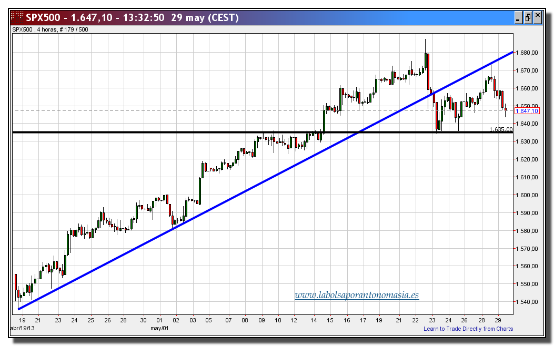Click the 1.550,00 price axis label
Viewport: 554px width, 346px height.
[527, 284]
